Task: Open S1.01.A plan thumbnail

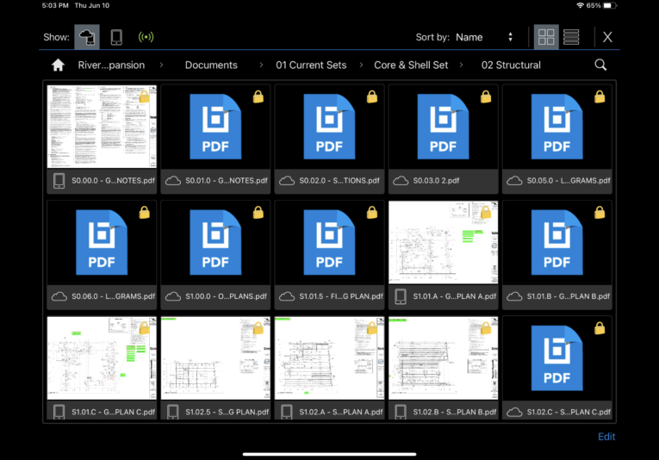Action: coord(443,243)
